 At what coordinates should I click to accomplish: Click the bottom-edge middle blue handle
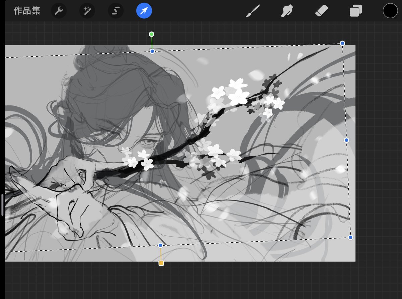tap(160, 245)
